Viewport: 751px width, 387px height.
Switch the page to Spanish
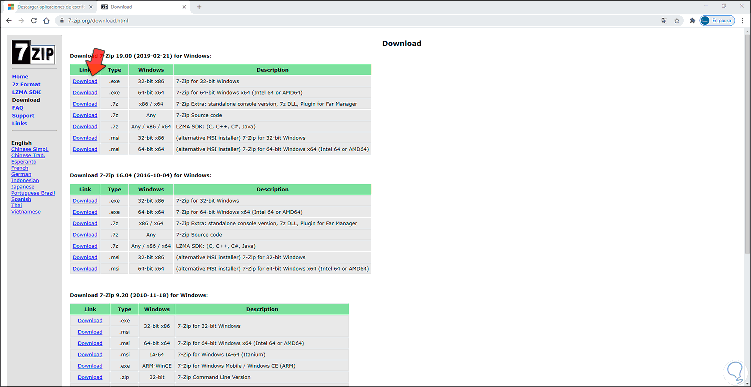point(21,199)
